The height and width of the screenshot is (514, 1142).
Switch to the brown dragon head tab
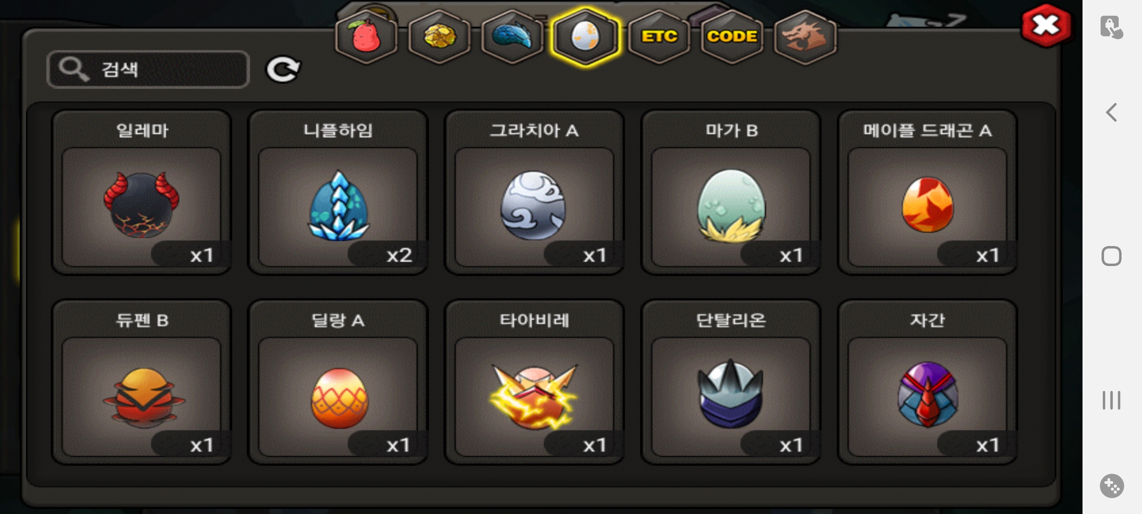pos(805,37)
